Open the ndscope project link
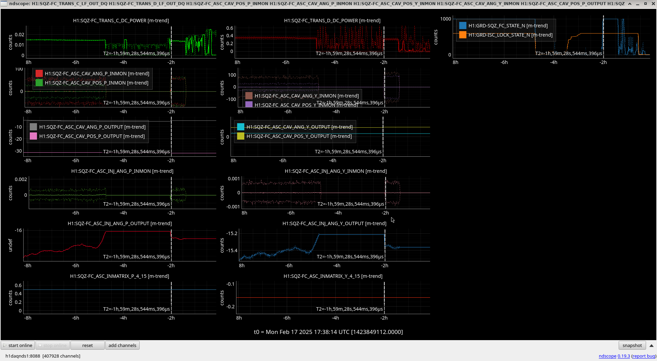The image size is (657, 361). (x=607, y=356)
